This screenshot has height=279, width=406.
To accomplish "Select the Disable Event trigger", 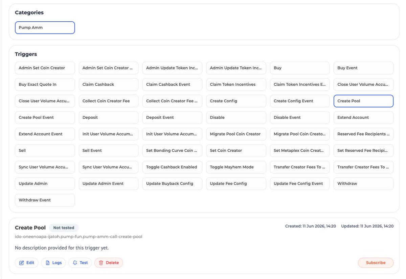I will (300, 117).
